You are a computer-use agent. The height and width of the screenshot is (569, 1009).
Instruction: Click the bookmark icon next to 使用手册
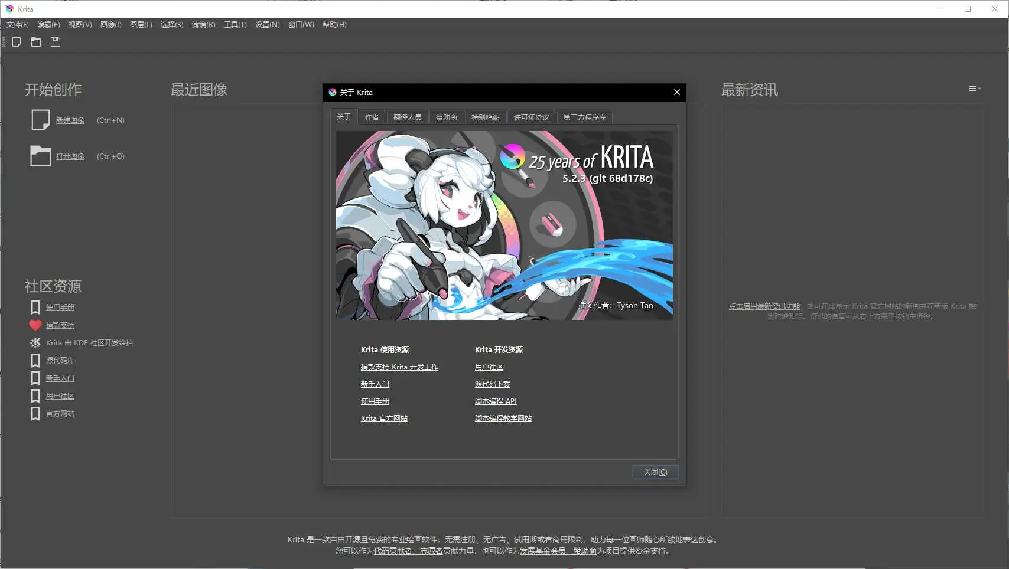(35, 307)
